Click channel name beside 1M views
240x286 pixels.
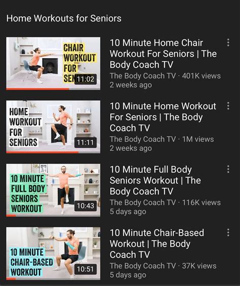pos(143,139)
